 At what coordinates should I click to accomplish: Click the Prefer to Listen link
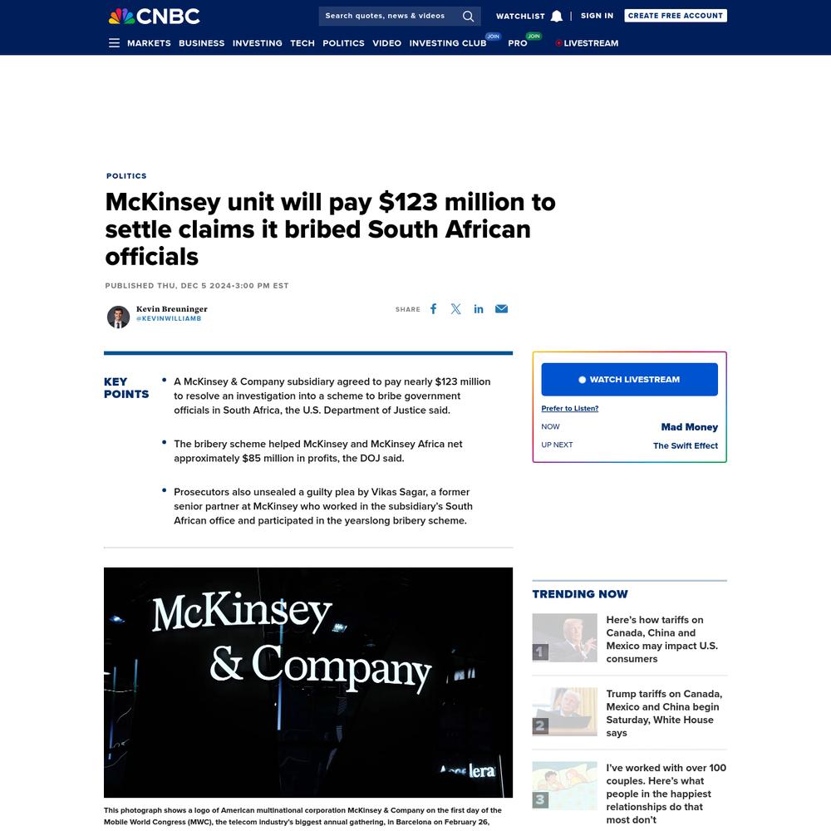coord(570,408)
